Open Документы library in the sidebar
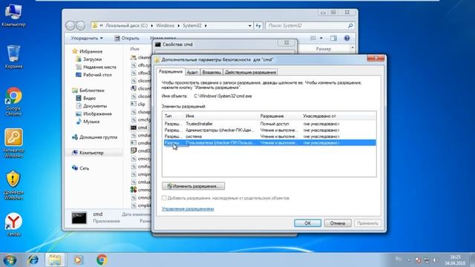The width and height of the screenshot is (475, 267). pos(91,106)
